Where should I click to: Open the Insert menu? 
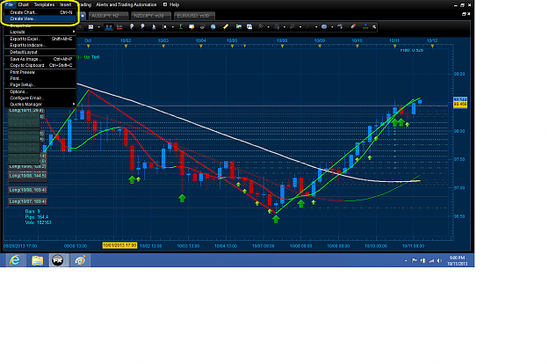[x=66, y=4]
